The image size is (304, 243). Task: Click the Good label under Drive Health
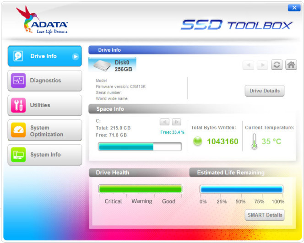pyautogui.click(x=168, y=201)
